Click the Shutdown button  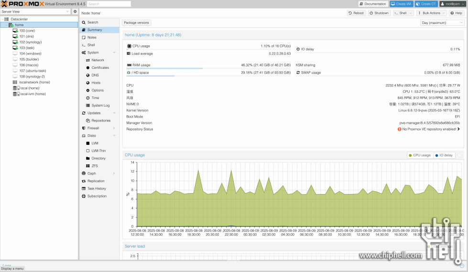coord(379,13)
